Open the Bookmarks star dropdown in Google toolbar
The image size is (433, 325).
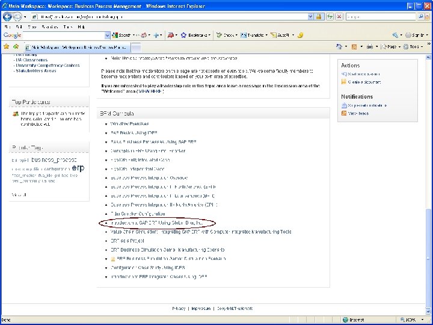tap(195, 36)
